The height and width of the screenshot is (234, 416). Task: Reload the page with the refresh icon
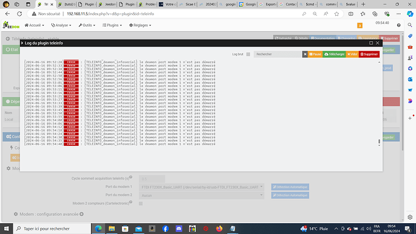pos(19,14)
